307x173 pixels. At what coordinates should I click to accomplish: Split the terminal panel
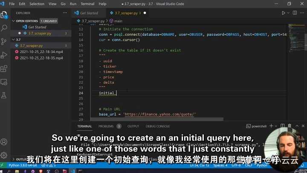283,126
